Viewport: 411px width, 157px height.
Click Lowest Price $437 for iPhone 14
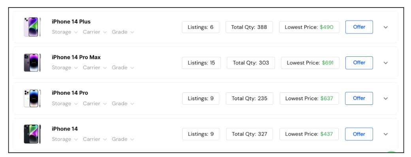(309, 134)
